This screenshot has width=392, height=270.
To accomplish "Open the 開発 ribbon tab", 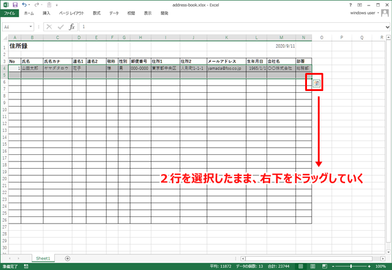I will click(165, 13).
